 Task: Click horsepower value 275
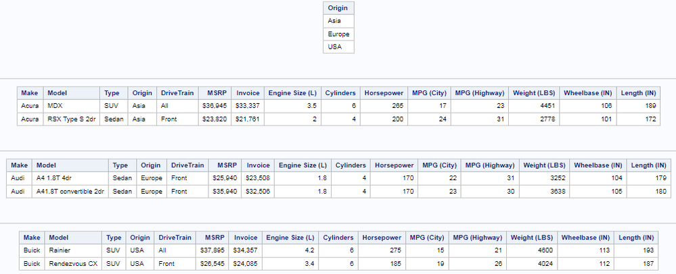coord(382,250)
